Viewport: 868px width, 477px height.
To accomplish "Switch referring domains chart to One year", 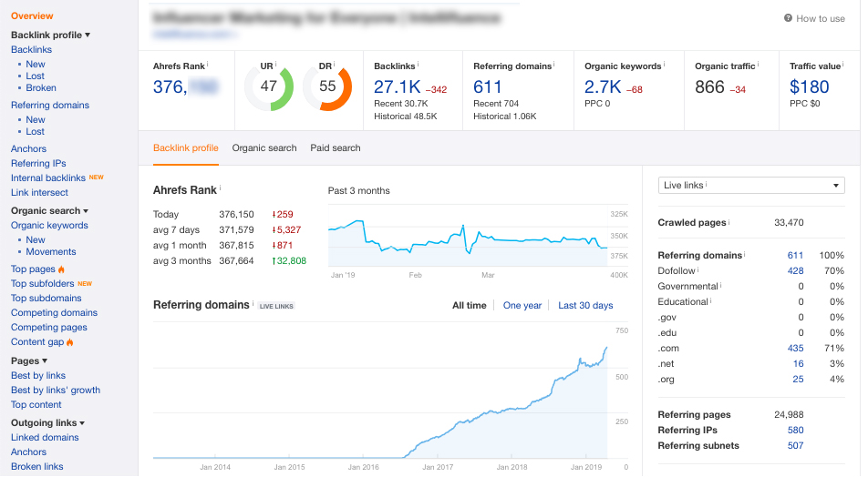I will 522,306.
